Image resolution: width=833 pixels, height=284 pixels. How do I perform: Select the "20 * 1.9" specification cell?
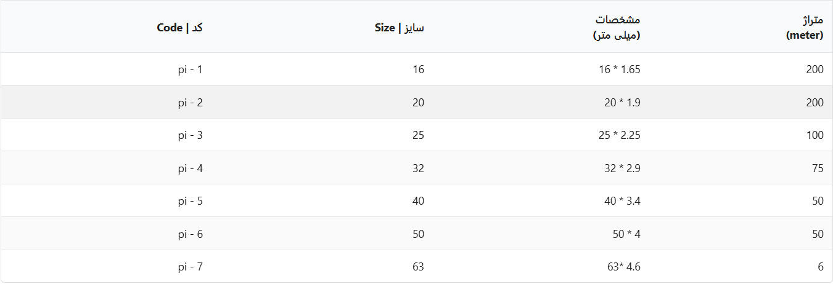(x=622, y=103)
